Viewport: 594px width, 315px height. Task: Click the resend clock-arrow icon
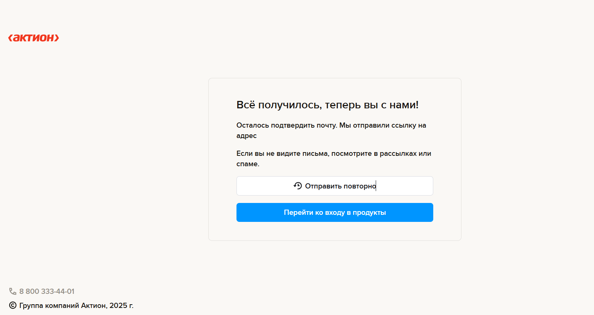(298, 186)
